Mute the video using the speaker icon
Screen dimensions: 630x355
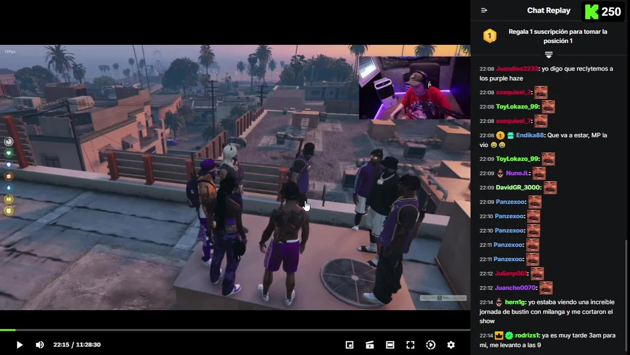[40, 345]
